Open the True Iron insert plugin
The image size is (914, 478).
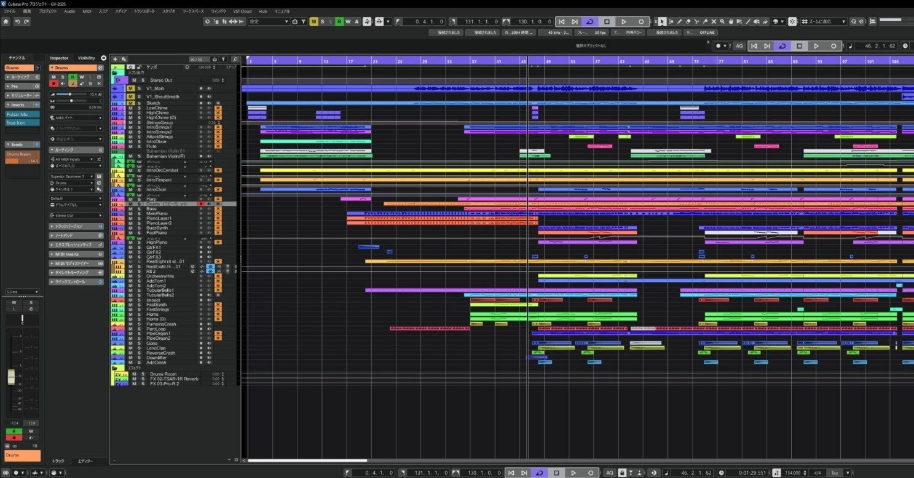[23, 123]
